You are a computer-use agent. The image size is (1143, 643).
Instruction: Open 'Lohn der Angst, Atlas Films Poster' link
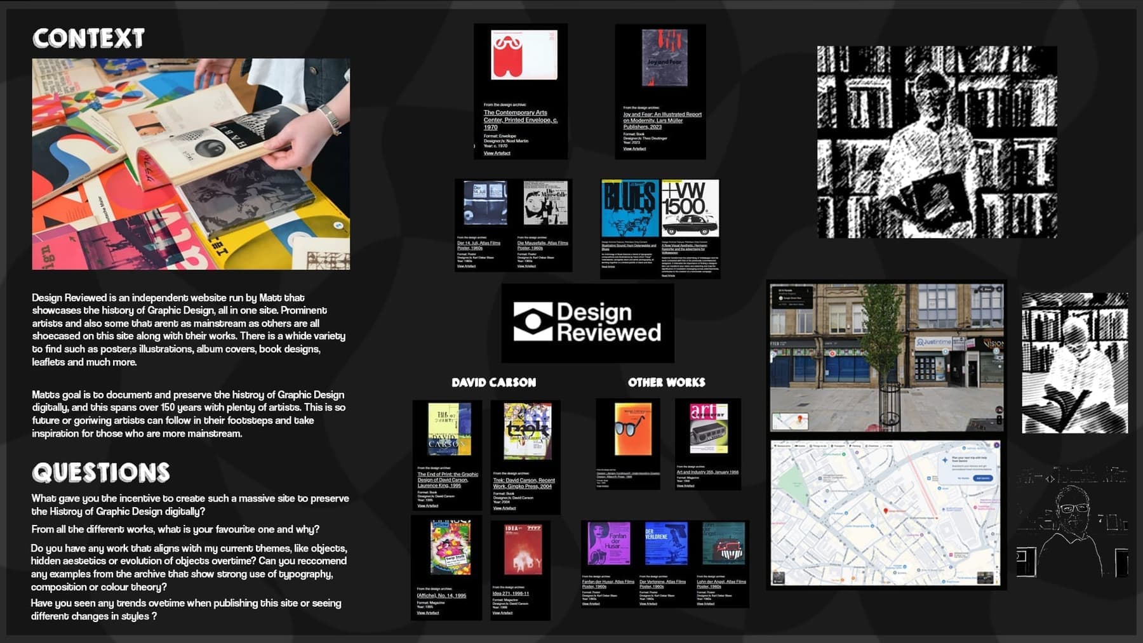(x=721, y=584)
